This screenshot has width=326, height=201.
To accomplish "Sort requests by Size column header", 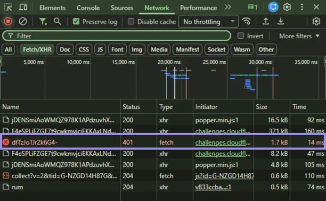I will point(272,107).
